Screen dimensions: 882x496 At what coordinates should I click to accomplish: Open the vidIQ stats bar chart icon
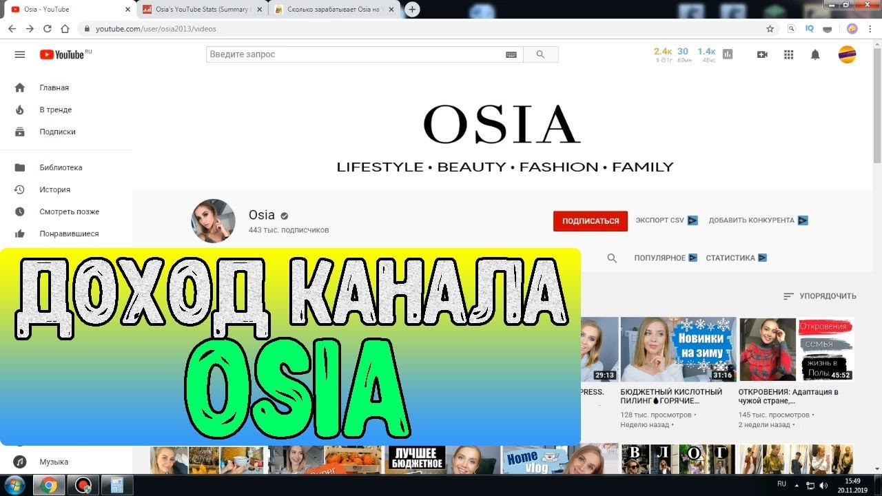(x=728, y=54)
